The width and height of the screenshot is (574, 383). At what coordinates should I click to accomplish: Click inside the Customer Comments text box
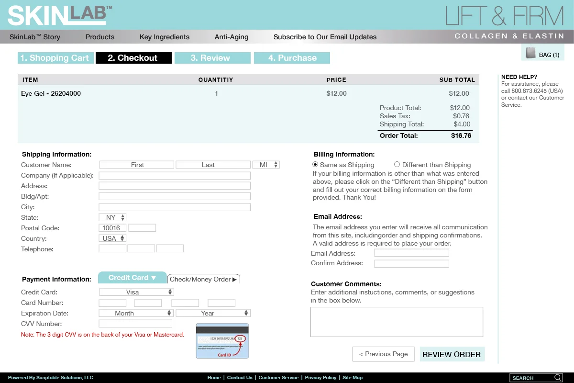pyautogui.click(x=397, y=322)
